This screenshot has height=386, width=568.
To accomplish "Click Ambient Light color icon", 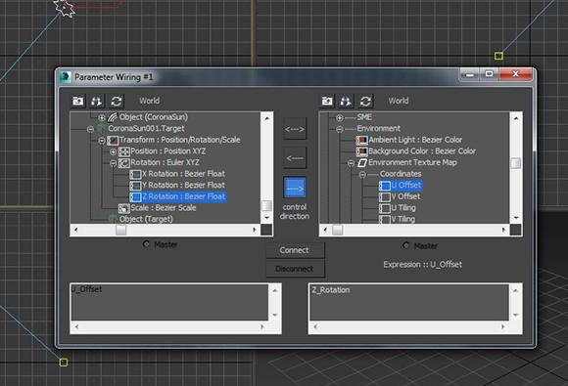I will pos(362,141).
